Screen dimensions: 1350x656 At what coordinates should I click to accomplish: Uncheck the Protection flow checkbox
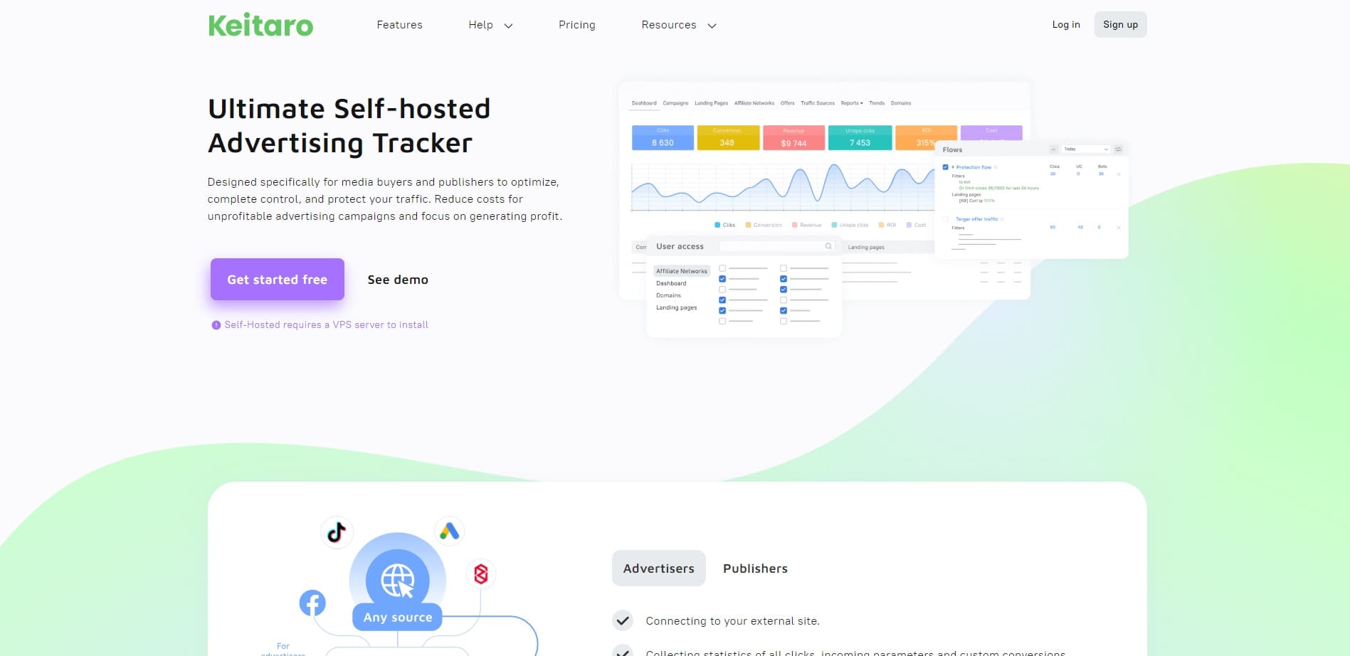pyautogui.click(x=945, y=166)
